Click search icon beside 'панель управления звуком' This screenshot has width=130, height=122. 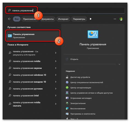pos(10,68)
